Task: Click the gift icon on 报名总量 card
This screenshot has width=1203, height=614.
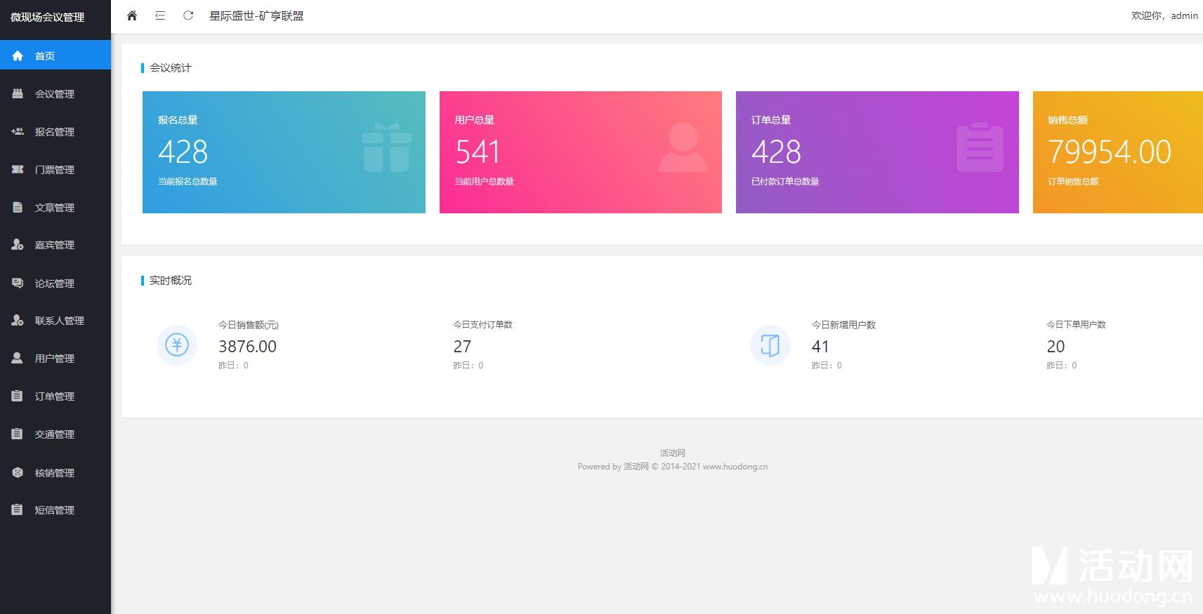Action: (x=386, y=147)
